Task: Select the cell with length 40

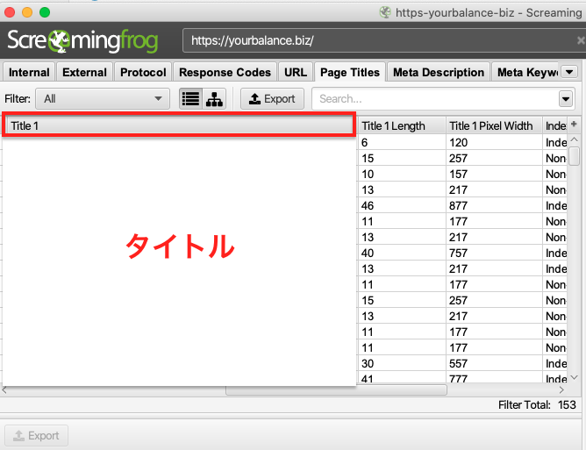Action: click(402, 253)
